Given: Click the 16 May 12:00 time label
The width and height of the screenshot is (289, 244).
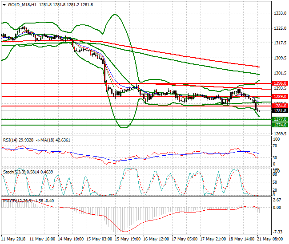Looking at the screenshot, I should coord(156,239).
